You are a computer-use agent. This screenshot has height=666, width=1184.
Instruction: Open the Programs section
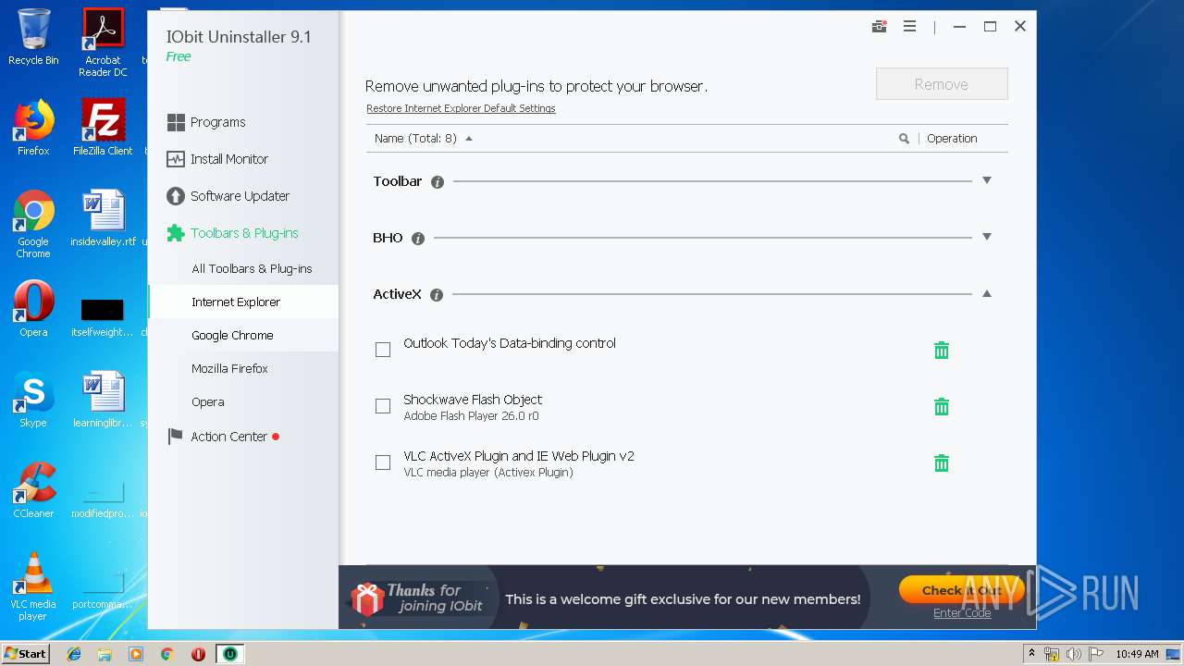click(206, 122)
